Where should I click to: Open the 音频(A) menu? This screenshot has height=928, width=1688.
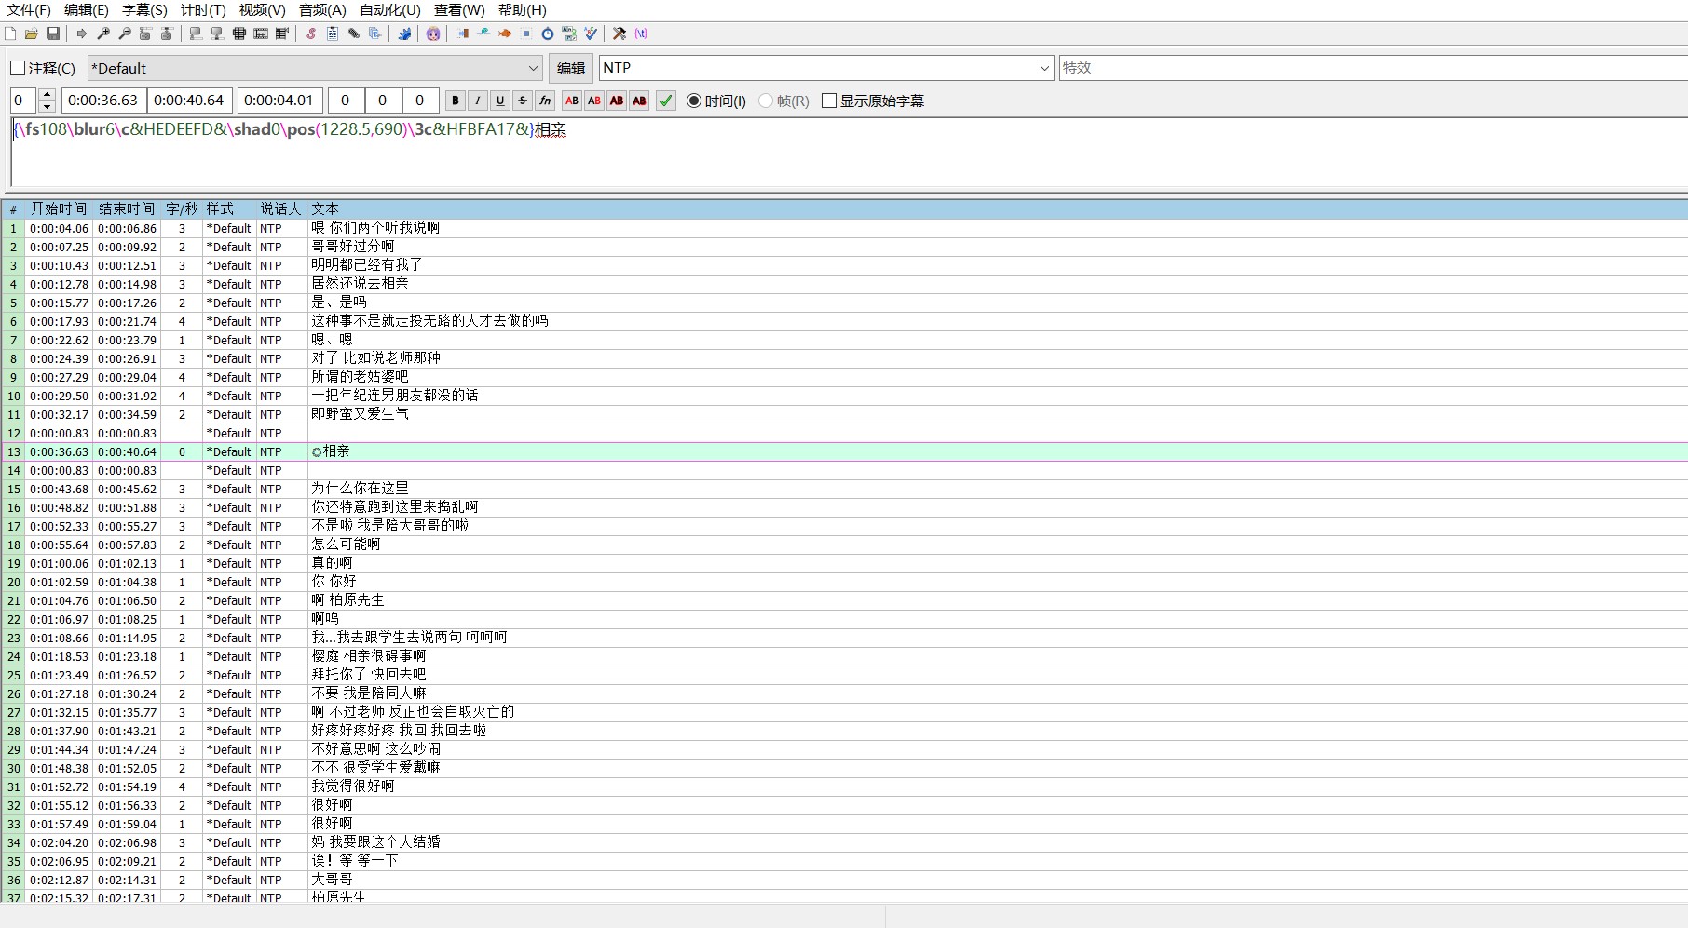point(322,10)
